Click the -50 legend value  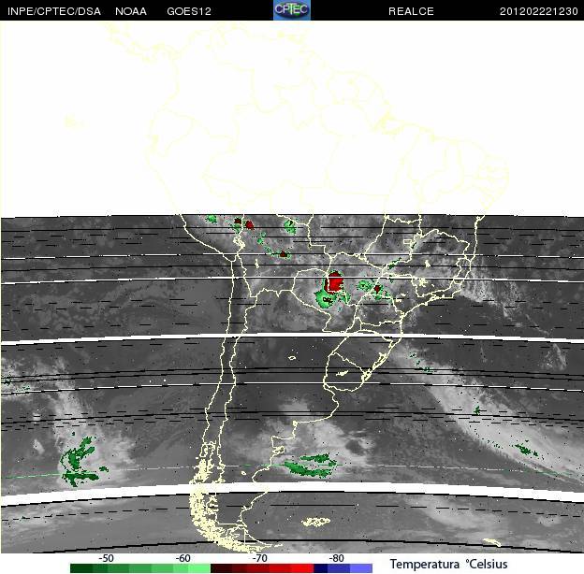click(x=106, y=558)
